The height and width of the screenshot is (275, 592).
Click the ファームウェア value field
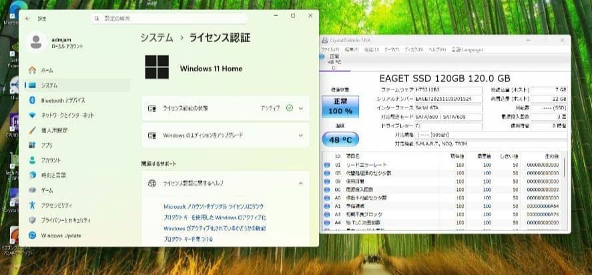coord(448,90)
